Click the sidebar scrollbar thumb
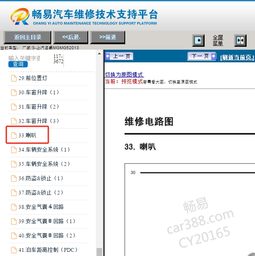Image resolution: width=255 pixels, height=256 pixels. pyautogui.click(x=99, y=252)
